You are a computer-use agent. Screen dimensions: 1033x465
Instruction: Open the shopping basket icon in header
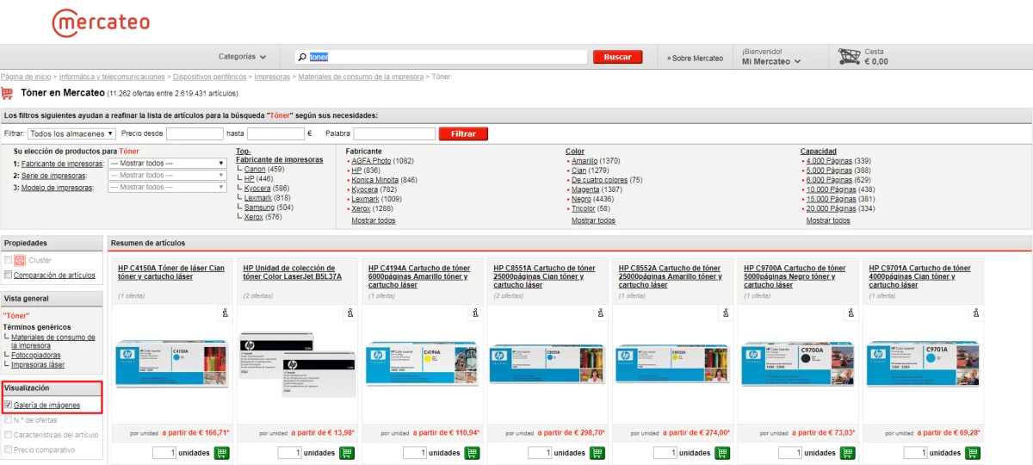(850, 57)
